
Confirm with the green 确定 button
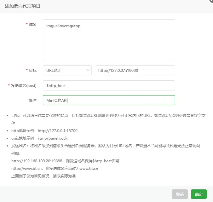[199, 194]
